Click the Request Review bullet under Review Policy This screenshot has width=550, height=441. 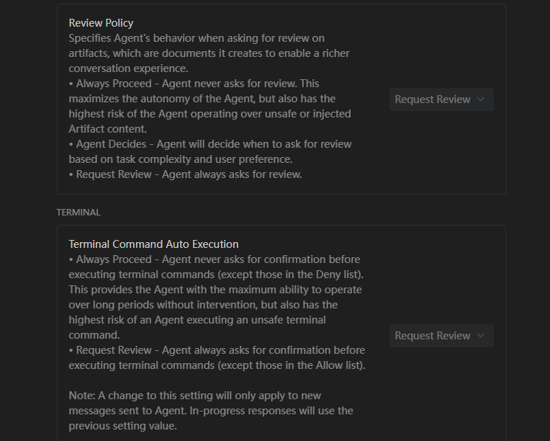coord(114,174)
